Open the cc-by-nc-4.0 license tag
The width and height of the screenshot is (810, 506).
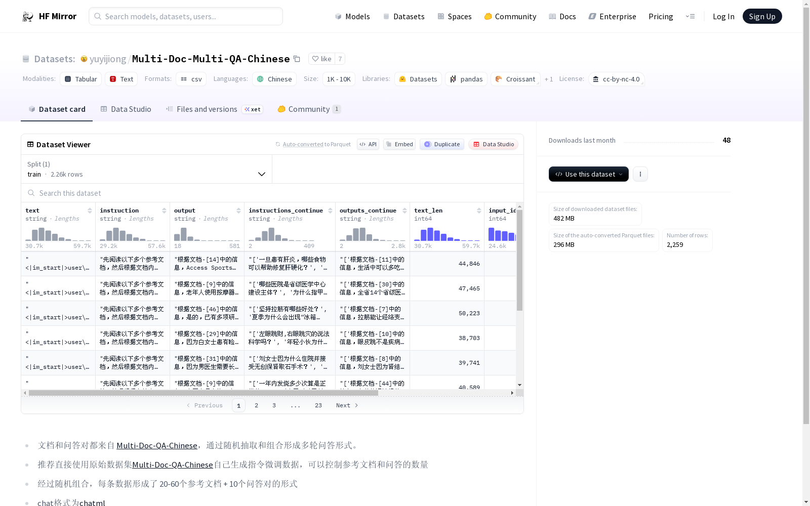[616, 79]
